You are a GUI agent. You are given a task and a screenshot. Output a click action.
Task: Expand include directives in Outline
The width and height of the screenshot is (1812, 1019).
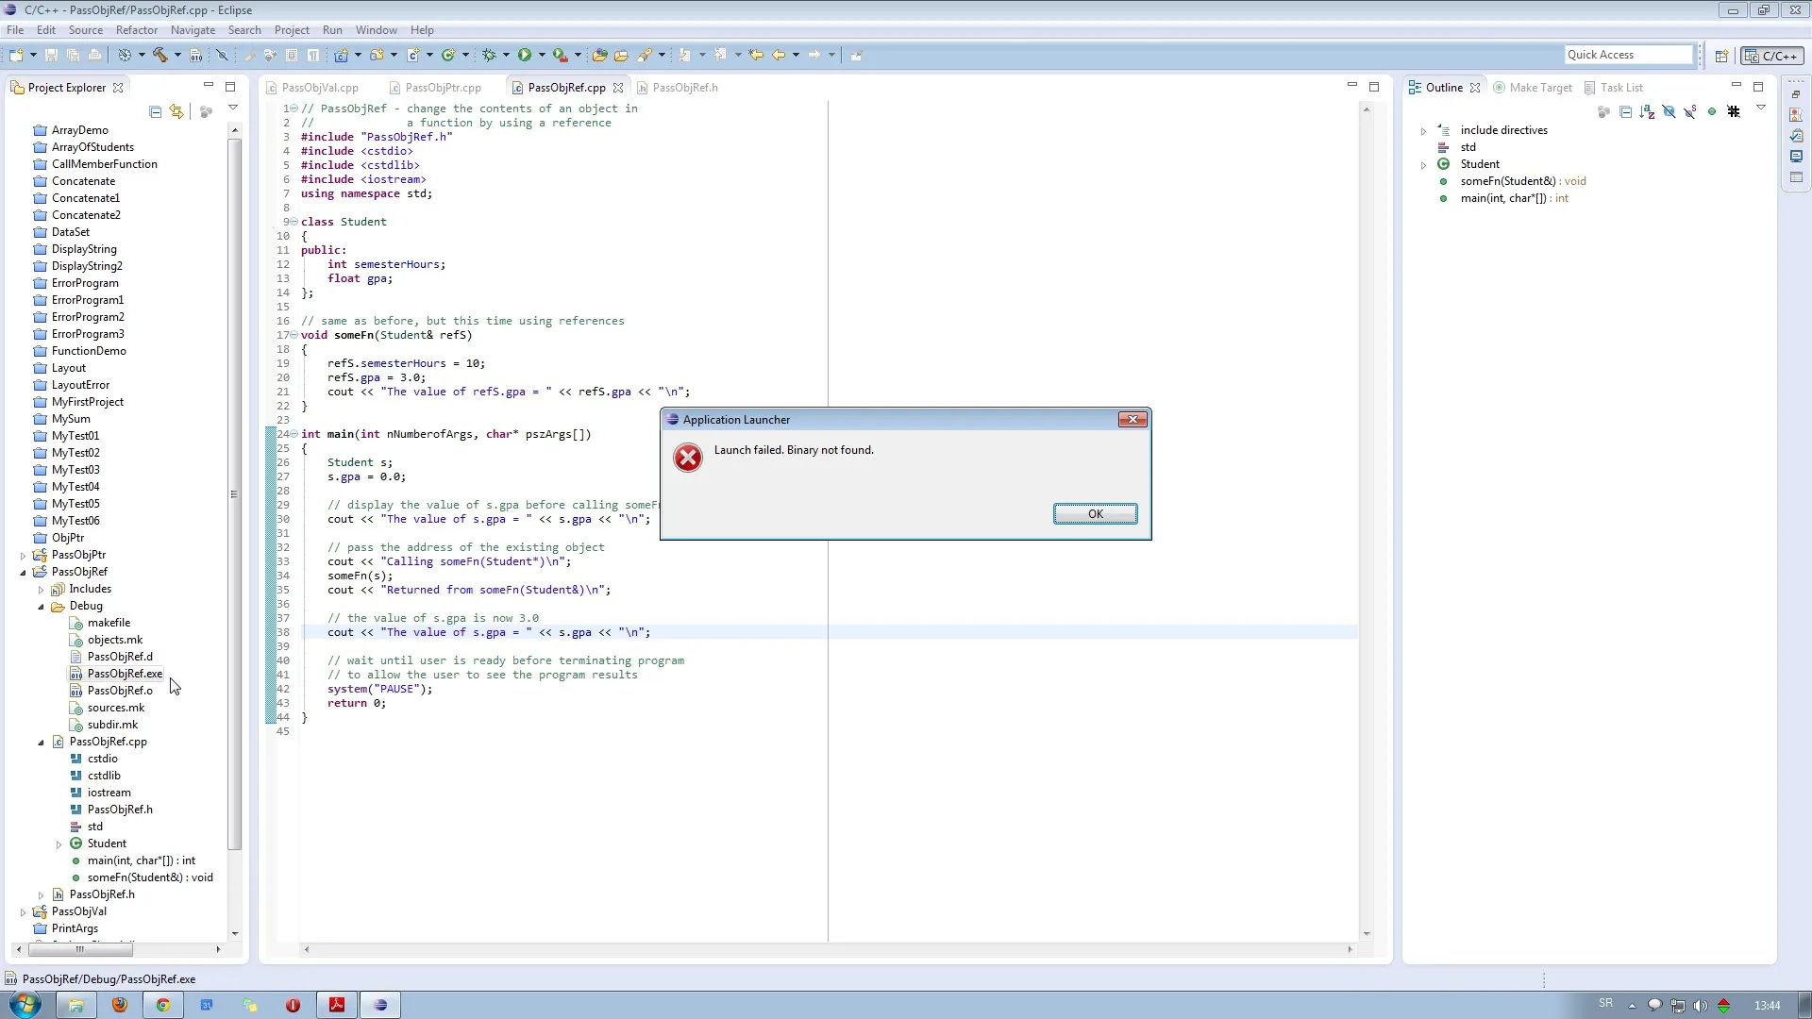click(1423, 130)
